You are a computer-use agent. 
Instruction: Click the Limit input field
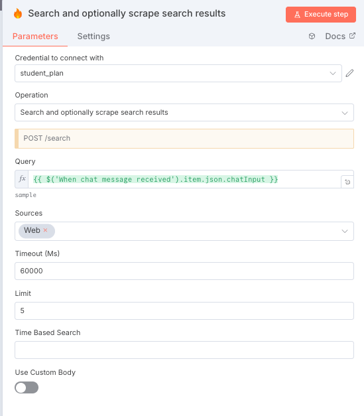(184, 311)
